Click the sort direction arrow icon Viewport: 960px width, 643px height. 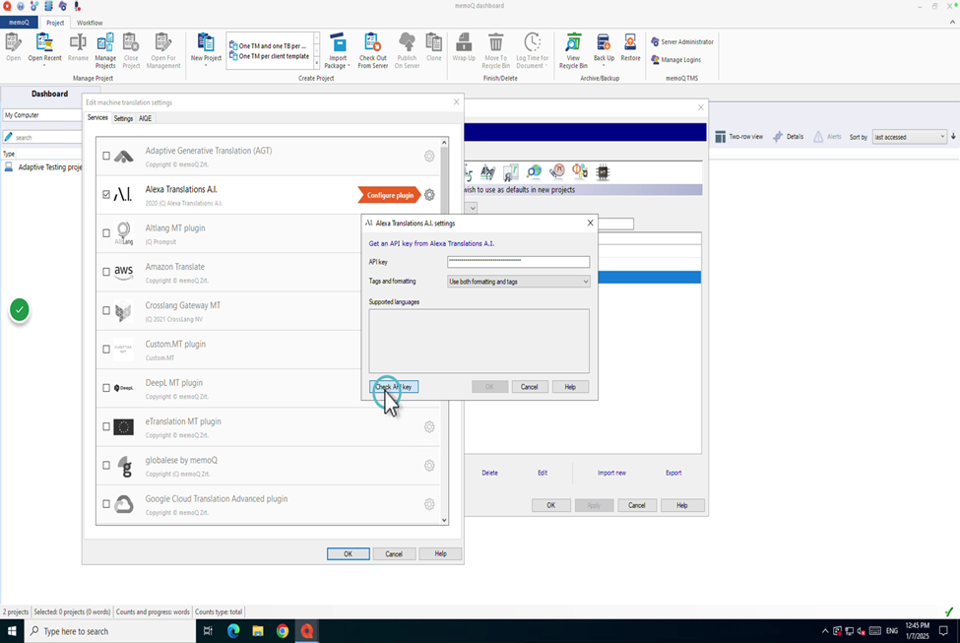coord(953,136)
